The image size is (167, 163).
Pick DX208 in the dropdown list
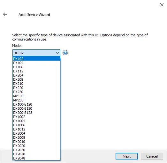coord(36,79)
